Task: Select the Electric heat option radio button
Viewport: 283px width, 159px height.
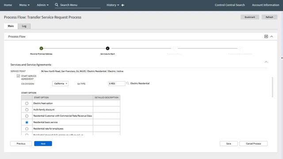Action: click(27, 103)
